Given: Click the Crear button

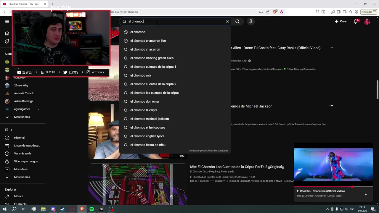Looking at the screenshot, I should tap(341, 21).
